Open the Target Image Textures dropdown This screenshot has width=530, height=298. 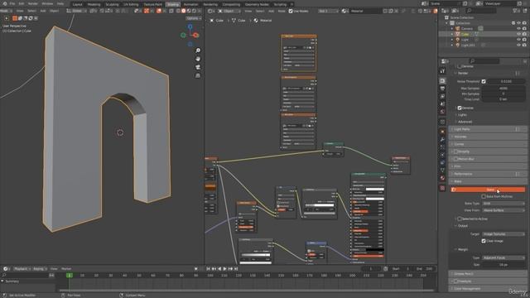[503, 233]
